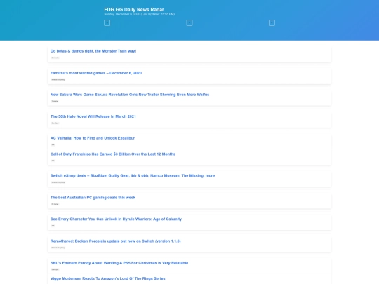Click the FDG.GG Daily News Radar title
379x284 pixels.
point(134,9)
